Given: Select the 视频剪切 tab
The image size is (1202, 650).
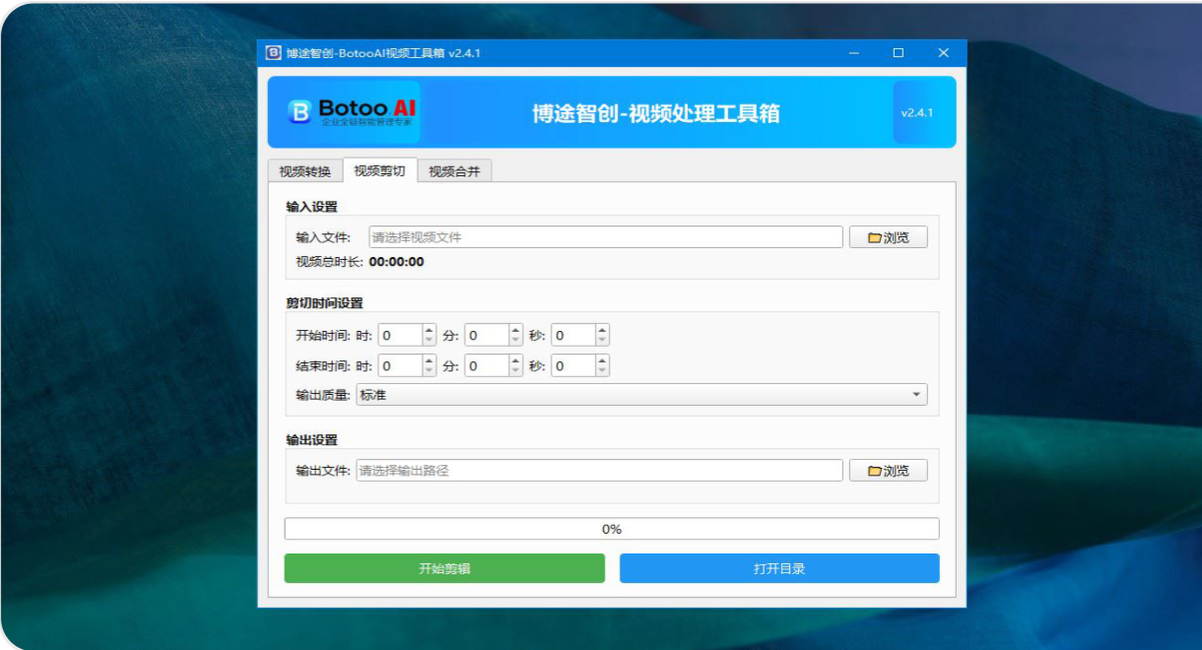Looking at the screenshot, I should point(379,170).
